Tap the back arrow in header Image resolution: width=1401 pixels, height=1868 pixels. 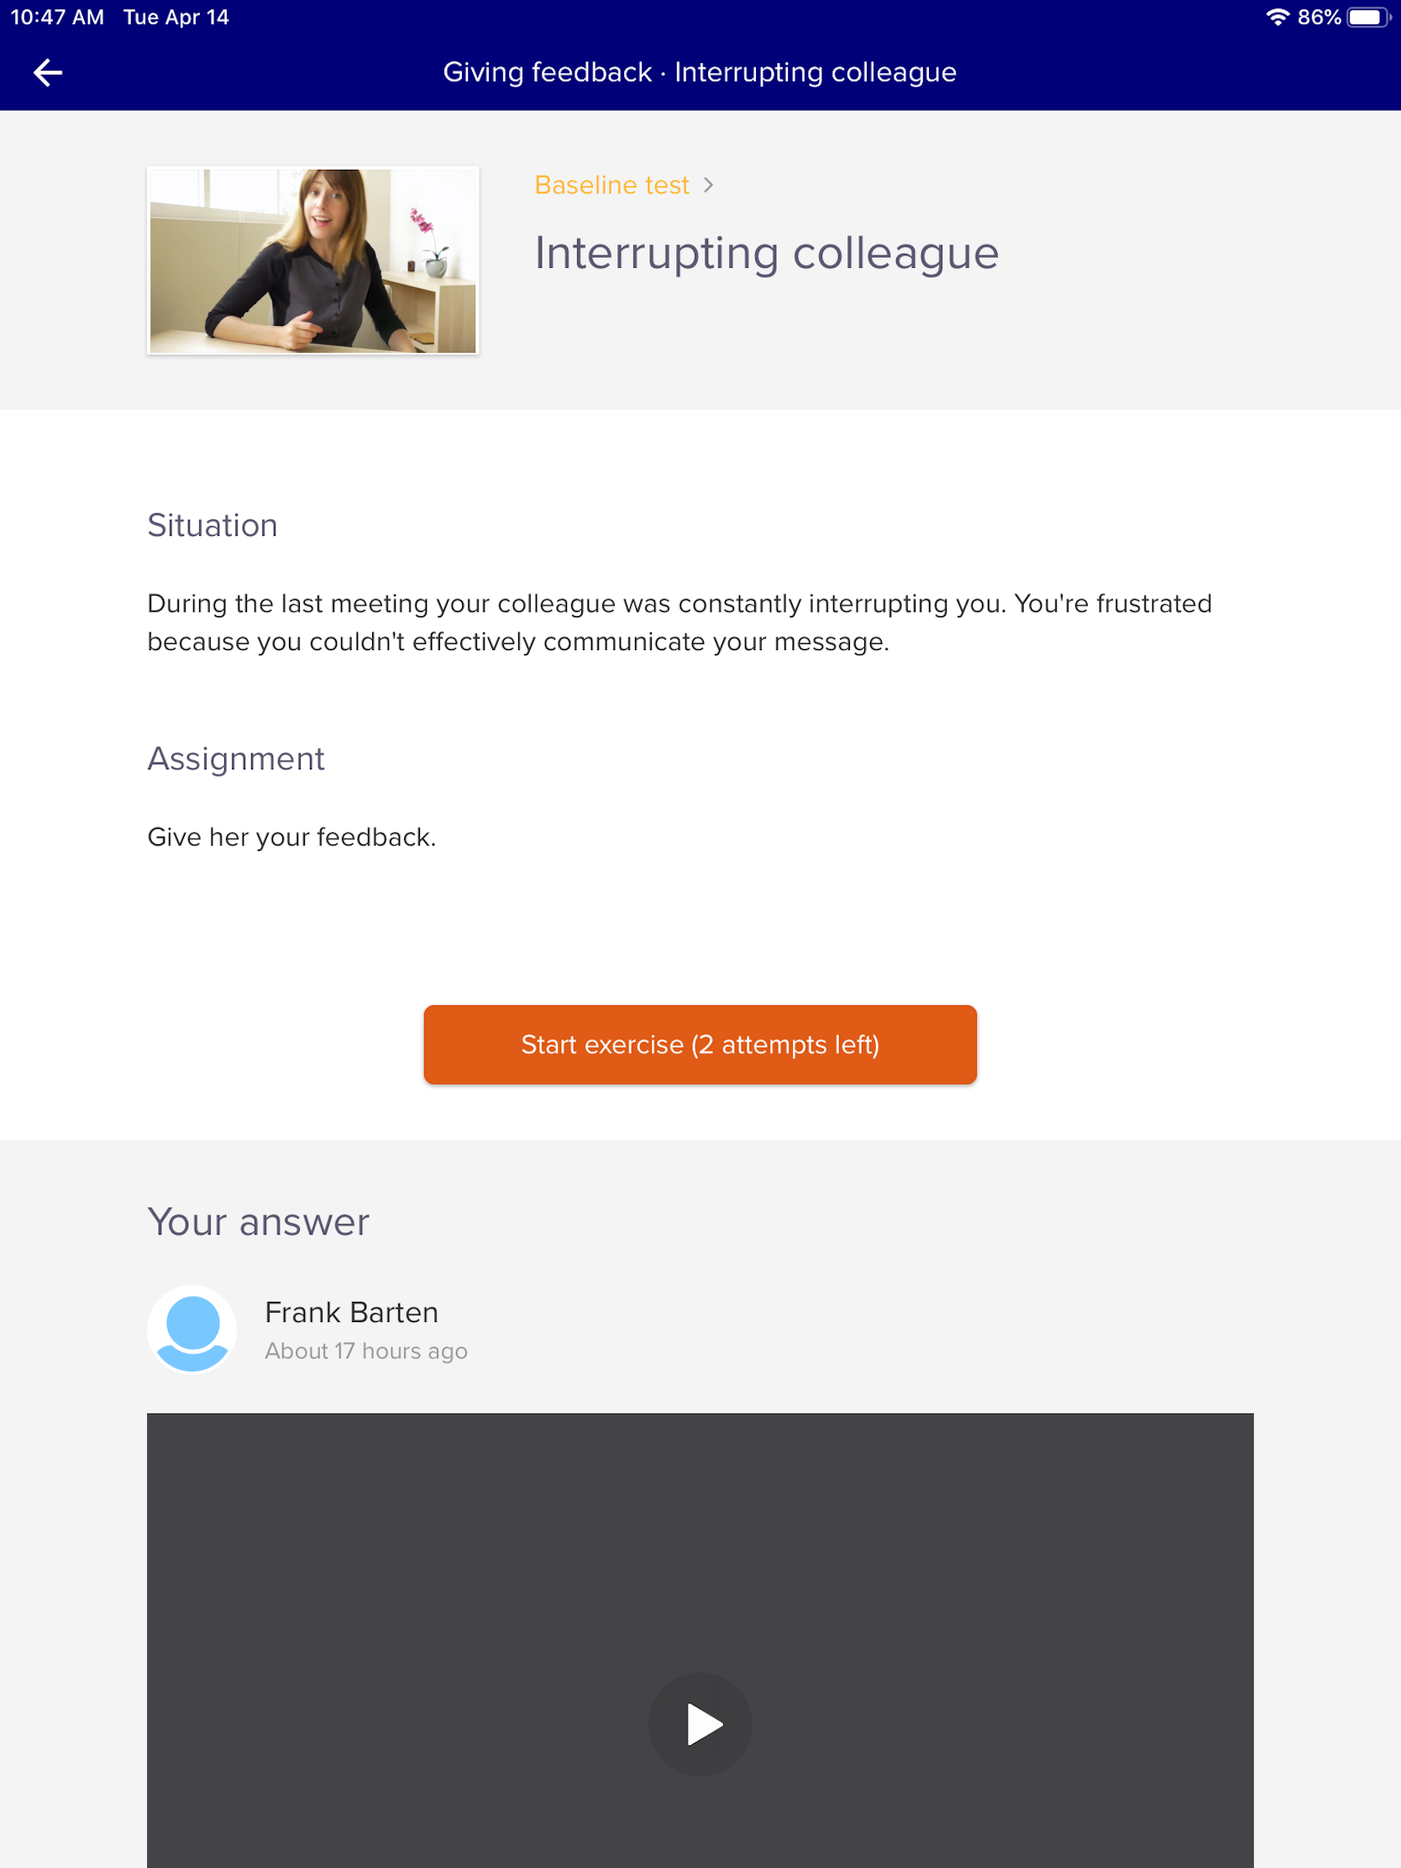[x=48, y=72]
